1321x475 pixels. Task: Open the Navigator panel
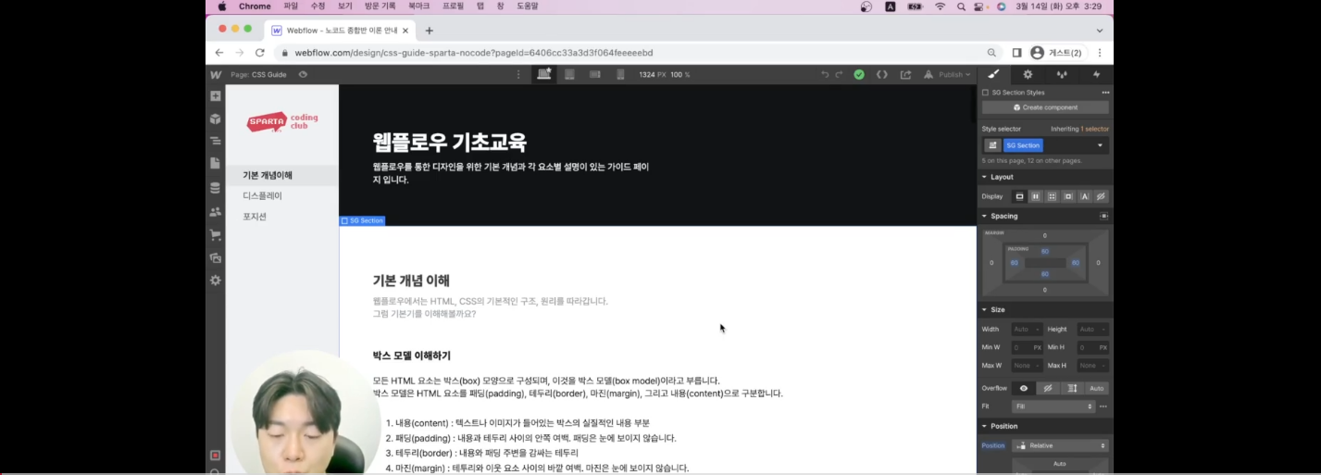216,142
